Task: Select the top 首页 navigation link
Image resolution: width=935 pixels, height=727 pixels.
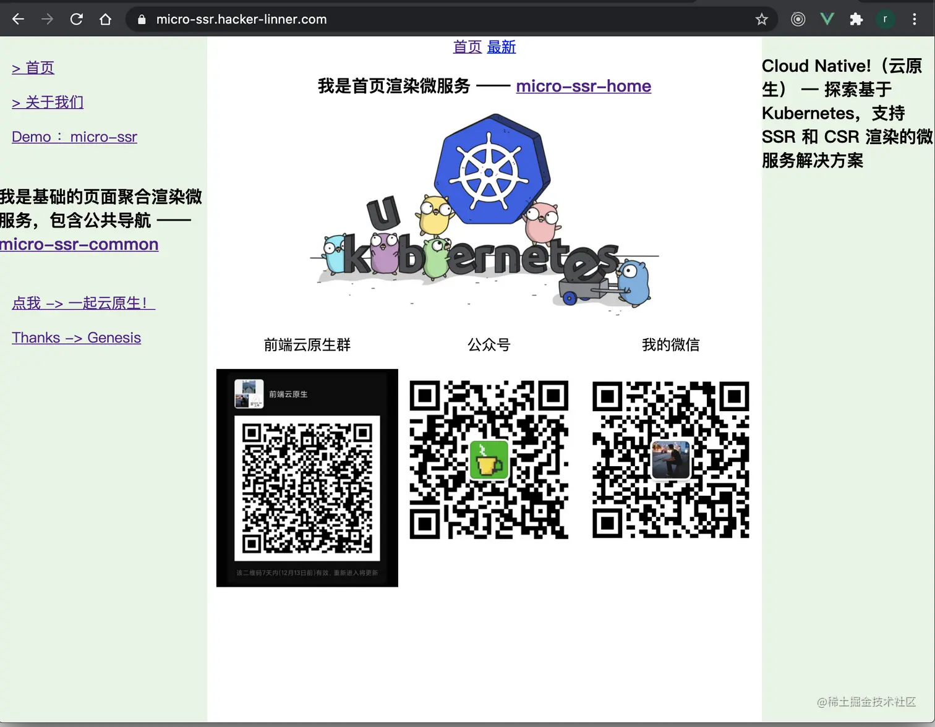Action: pyautogui.click(x=467, y=47)
